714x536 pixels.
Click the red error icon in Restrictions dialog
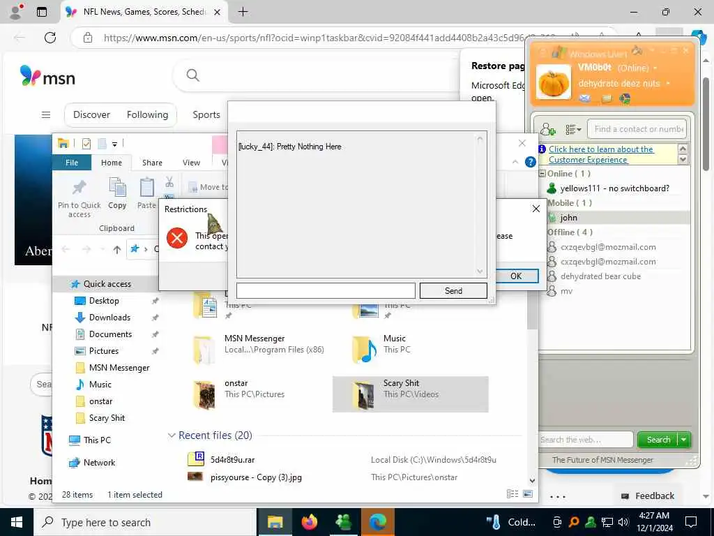(177, 237)
